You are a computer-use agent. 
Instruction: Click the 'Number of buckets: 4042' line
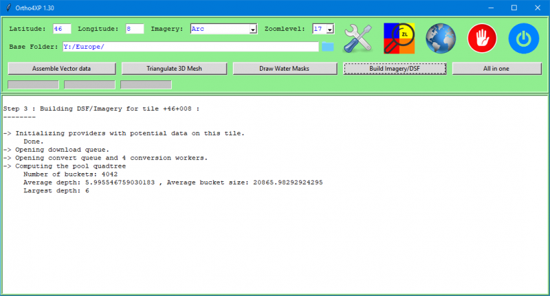(71, 174)
